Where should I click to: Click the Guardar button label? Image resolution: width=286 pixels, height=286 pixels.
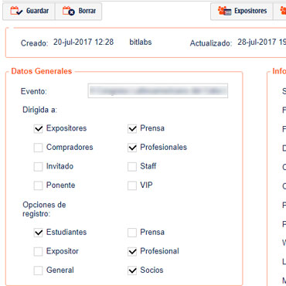37,11
